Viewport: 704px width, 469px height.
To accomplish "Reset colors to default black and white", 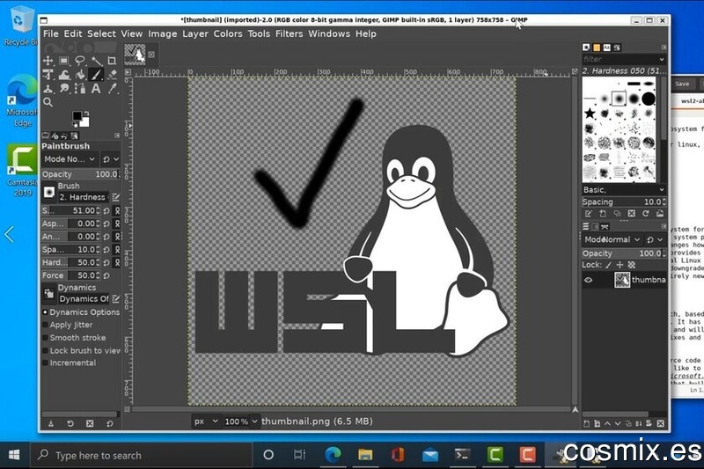I will pos(75,124).
